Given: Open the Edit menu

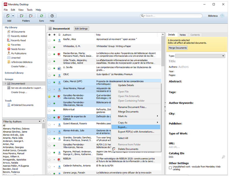Looking at the screenshot, I should pos(13,10).
